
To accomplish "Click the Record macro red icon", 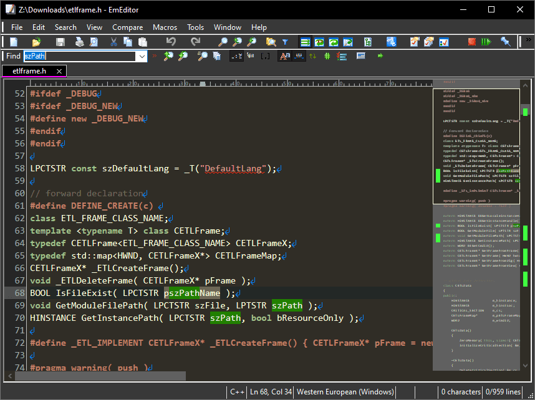I will pyautogui.click(x=472, y=42).
